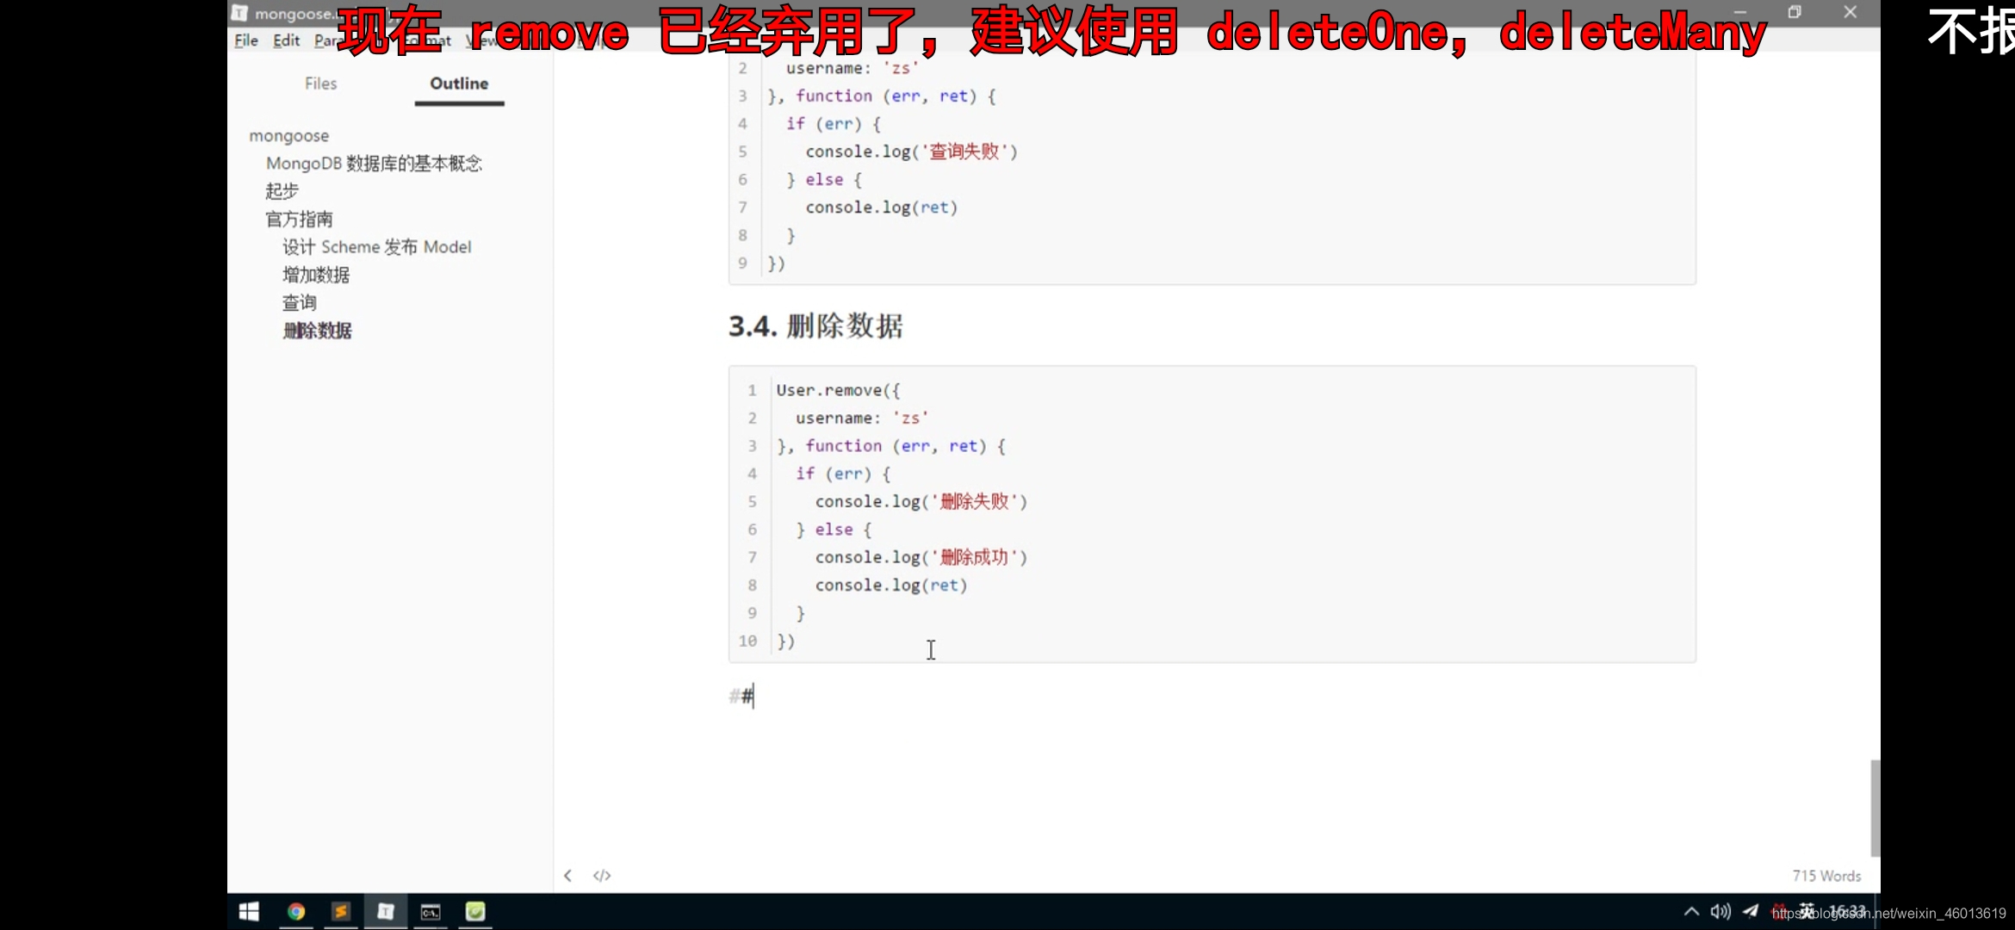Open the Typora taskbar icon

386,912
